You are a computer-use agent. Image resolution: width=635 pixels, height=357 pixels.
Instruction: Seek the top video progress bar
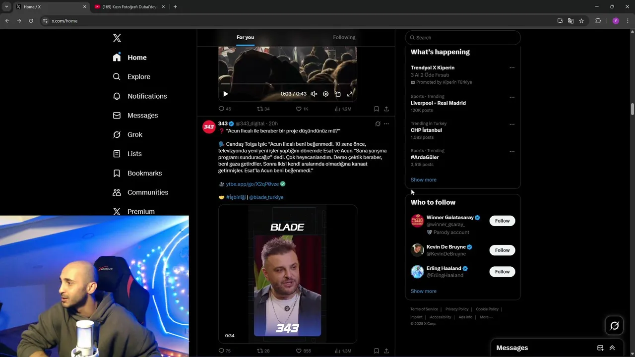pos(288,84)
